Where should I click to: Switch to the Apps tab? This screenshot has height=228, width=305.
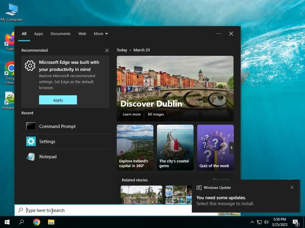[x=38, y=34]
